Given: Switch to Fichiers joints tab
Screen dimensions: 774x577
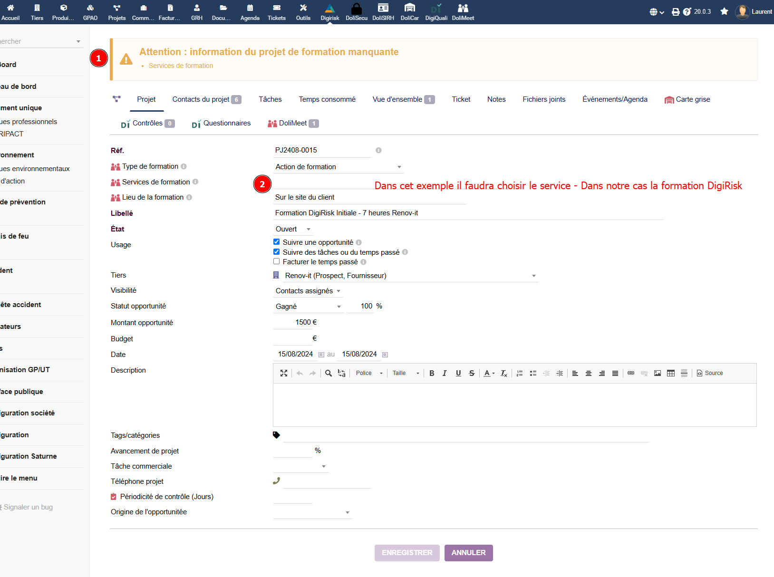Looking at the screenshot, I should click(544, 99).
